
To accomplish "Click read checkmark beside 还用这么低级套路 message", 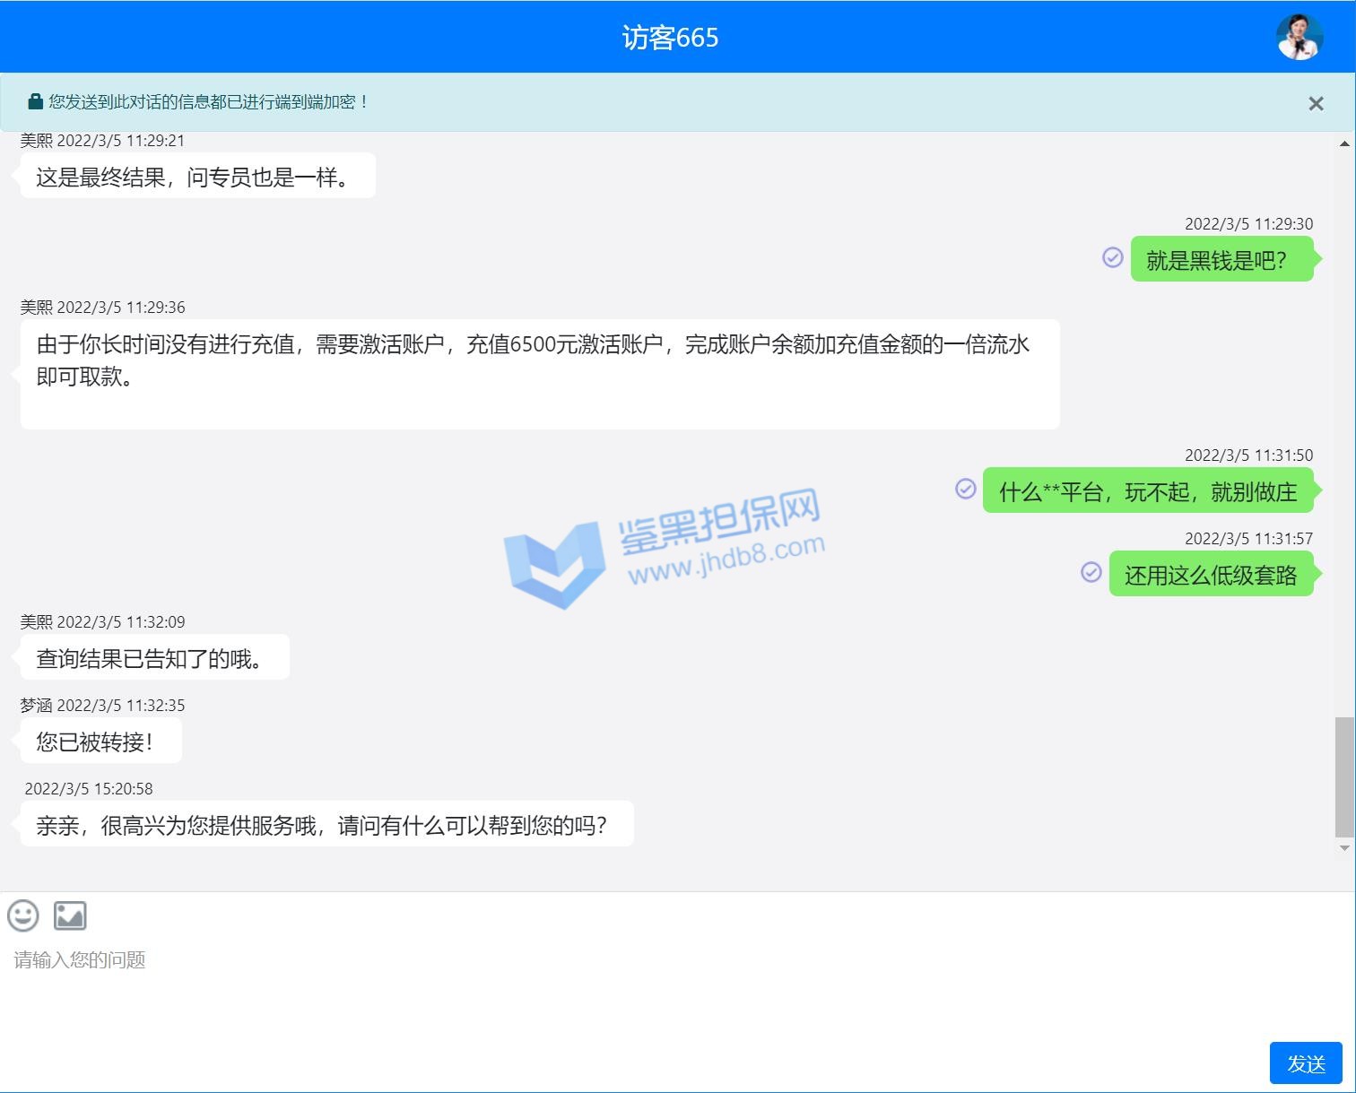I will coord(1091,572).
